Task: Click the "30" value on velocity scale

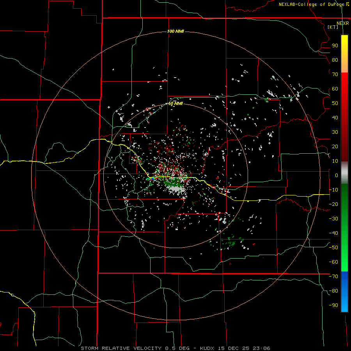Action: (335, 132)
